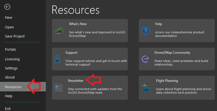Click the Flight Planning drone icon

[146, 88]
